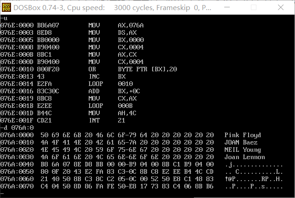Click dump address '076A:0040'
The width and height of the screenshot is (295, 198).
pyautogui.click(x=17, y=164)
